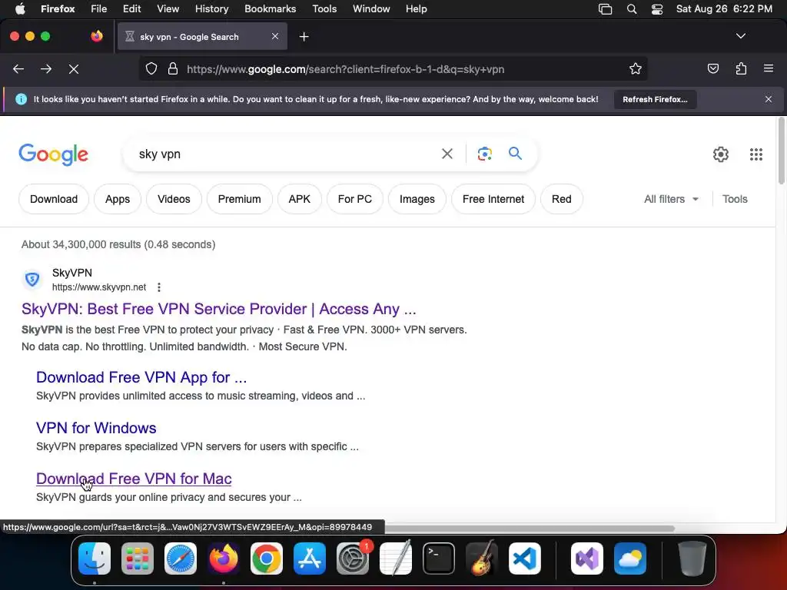Screen dimensions: 787x590
Task: Open macOS Control Center icon
Action: coord(656,9)
